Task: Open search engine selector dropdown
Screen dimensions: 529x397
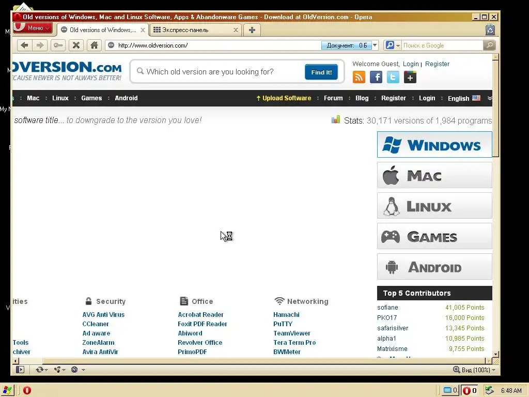Action: (393, 45)
